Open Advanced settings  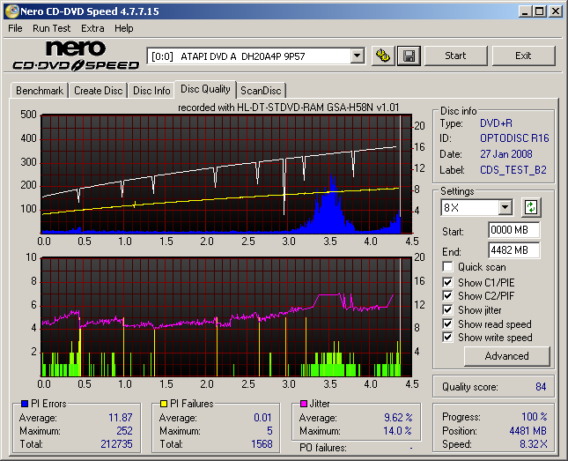(x=506, y=356)
